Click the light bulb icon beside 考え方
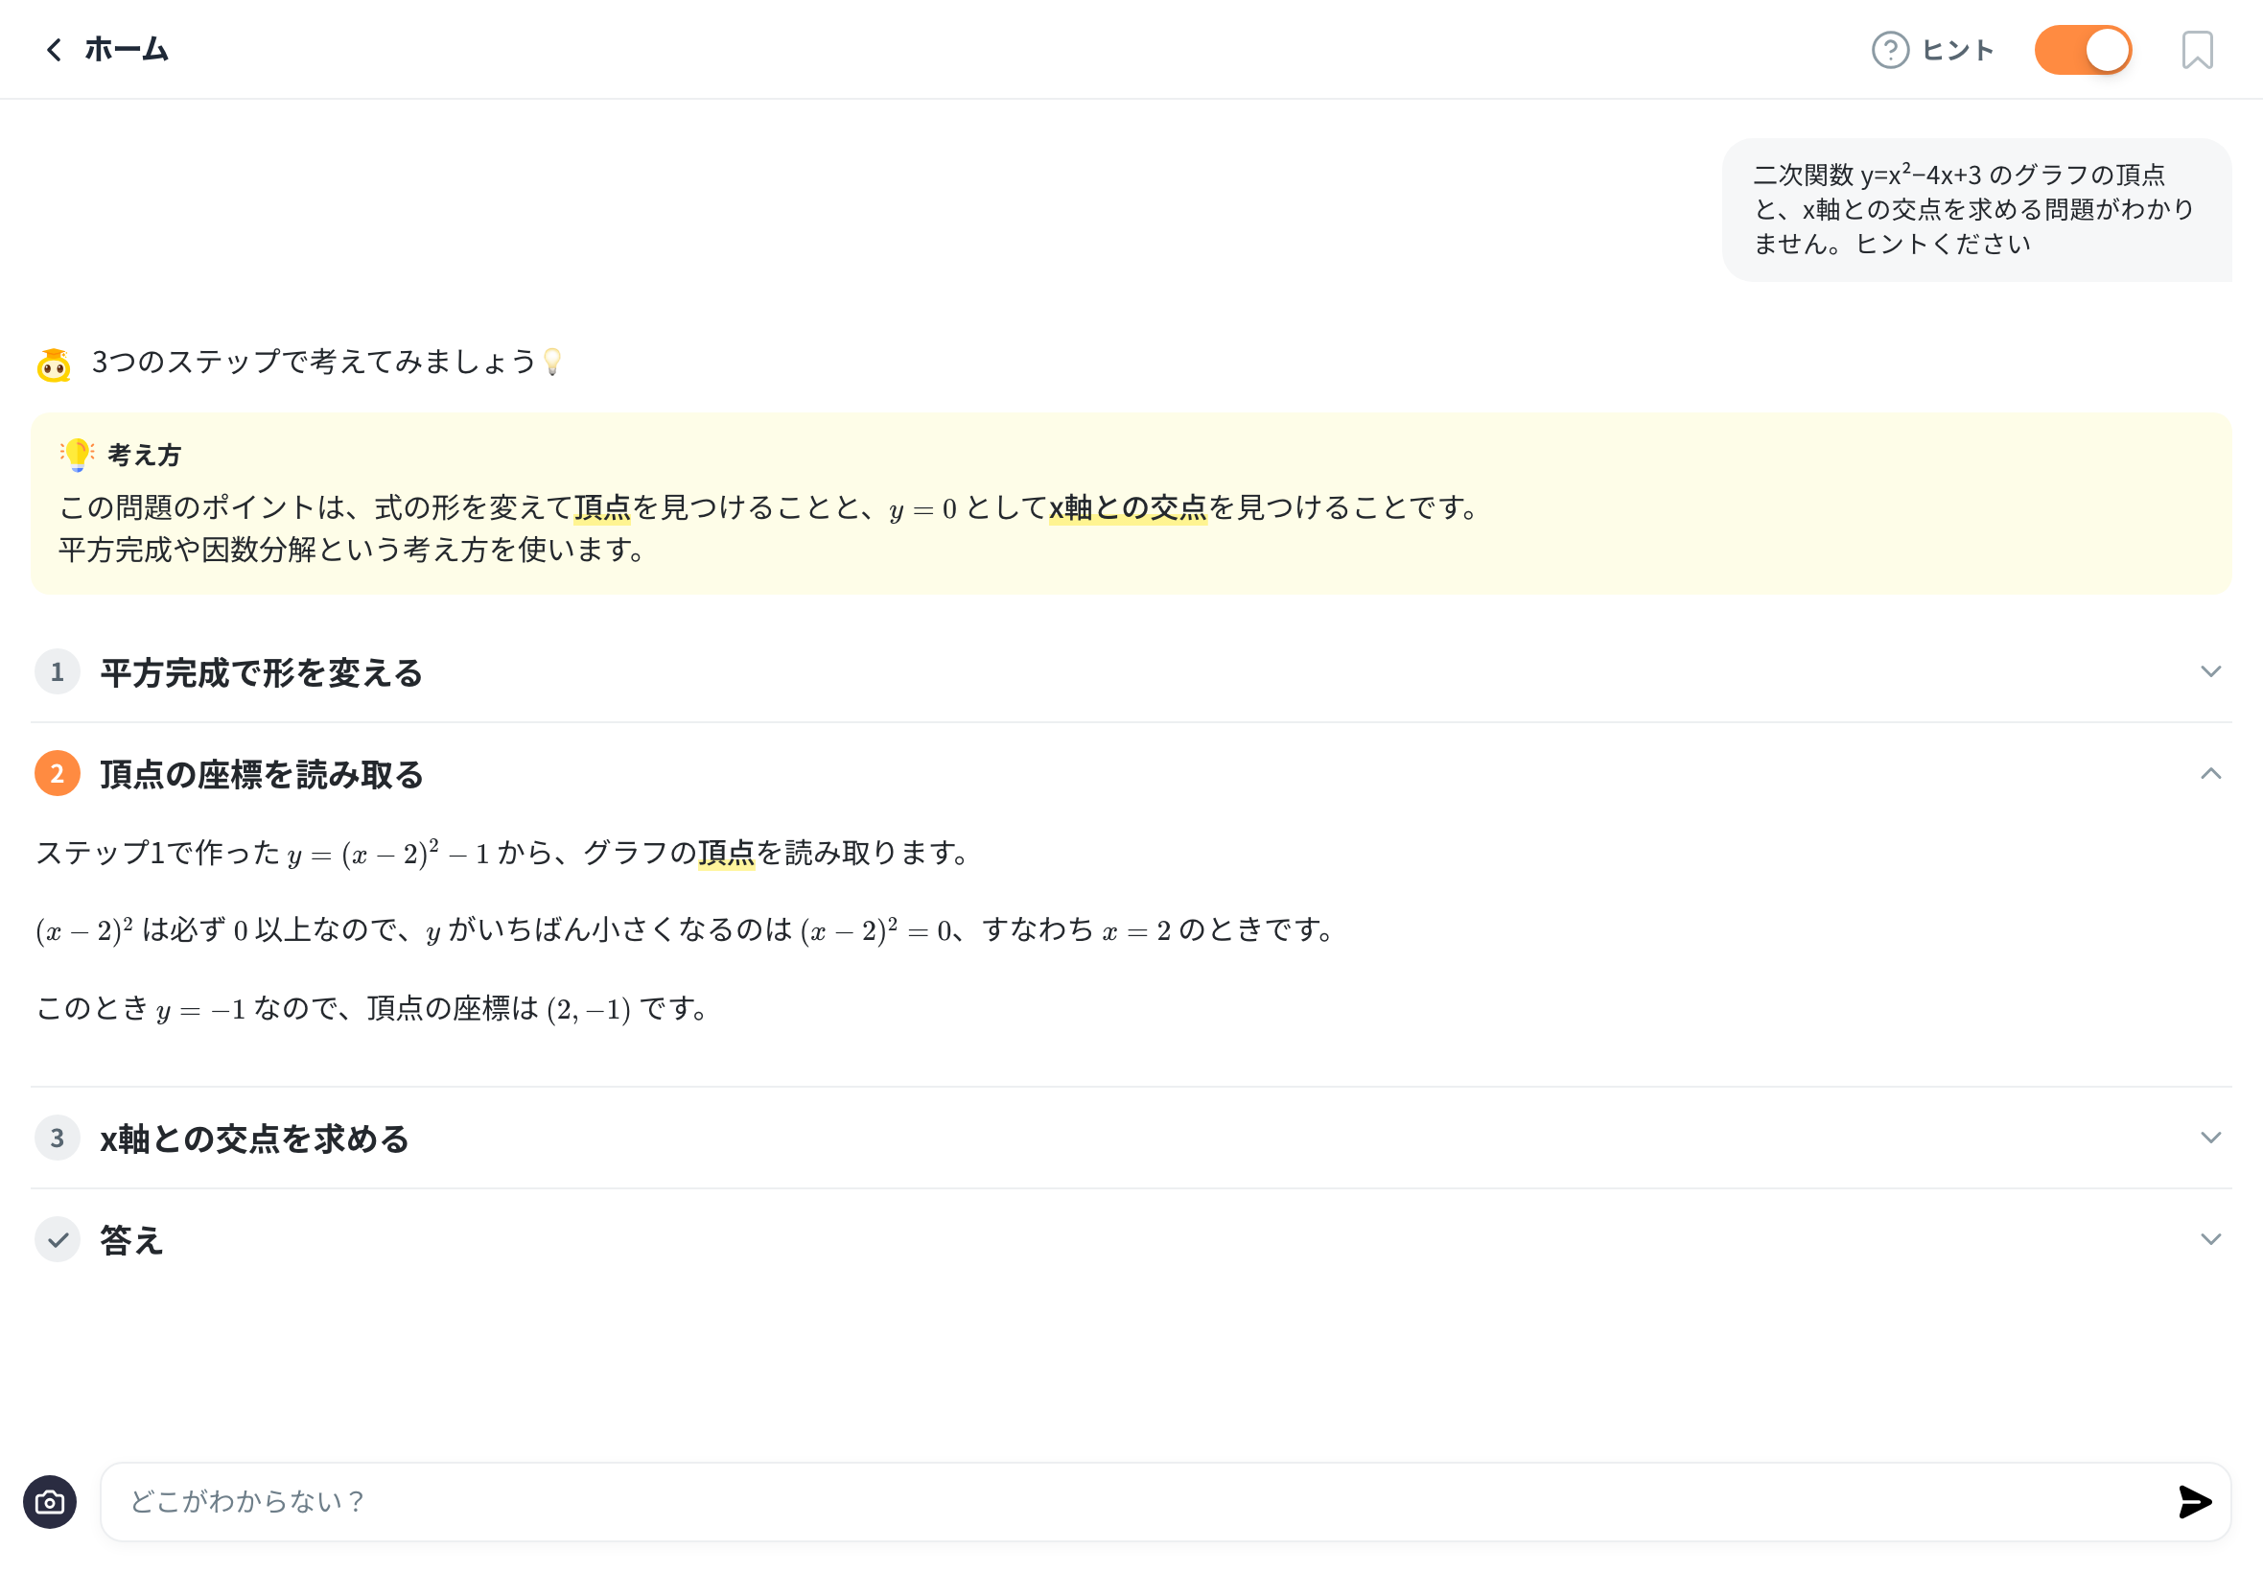The width and height of the screenshot is (2263, 1573). (x=77, y=455)
